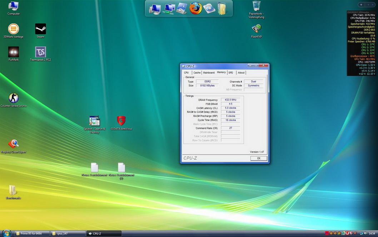Open the Firefox icon in the dock
Viewport: 378px width, 237px height.
195,8
